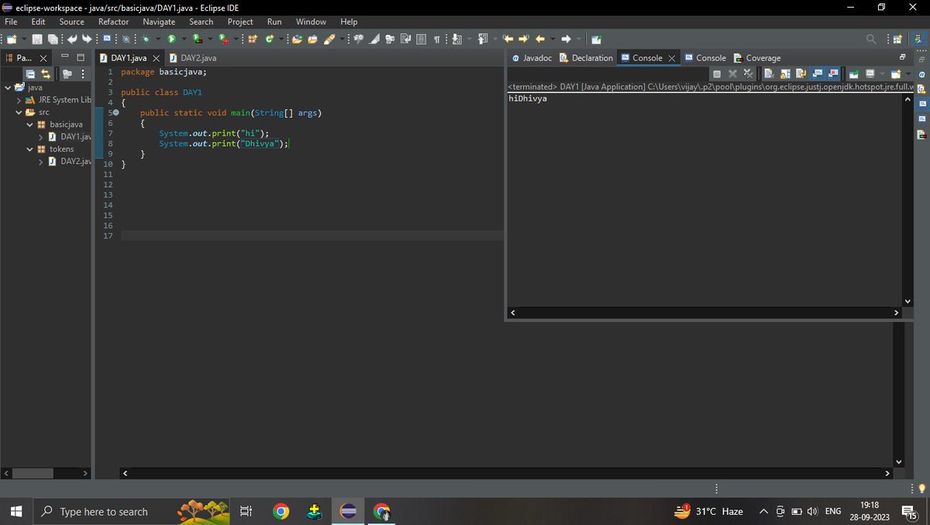Viewport: 930px width, 525px height.
Task: Open the Refactor menu
Action: point(113,22)
